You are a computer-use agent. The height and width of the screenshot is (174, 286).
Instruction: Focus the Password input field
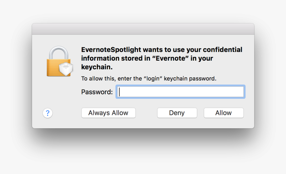point(180,92)
